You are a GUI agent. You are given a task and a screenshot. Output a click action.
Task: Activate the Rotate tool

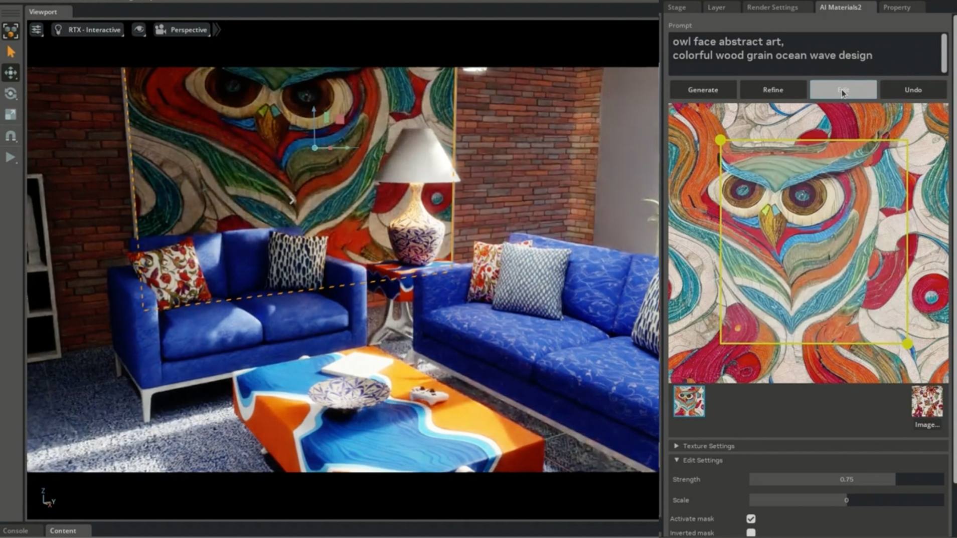click(x=11, y=94)
